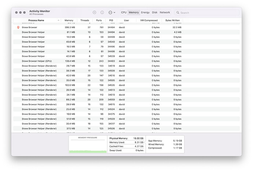Toggle sort arrow on Process Name column
Image resolution: width=253 pixels, height=171 pixels.
point(58,20)
